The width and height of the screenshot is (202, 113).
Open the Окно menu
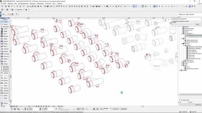(54, 3)
